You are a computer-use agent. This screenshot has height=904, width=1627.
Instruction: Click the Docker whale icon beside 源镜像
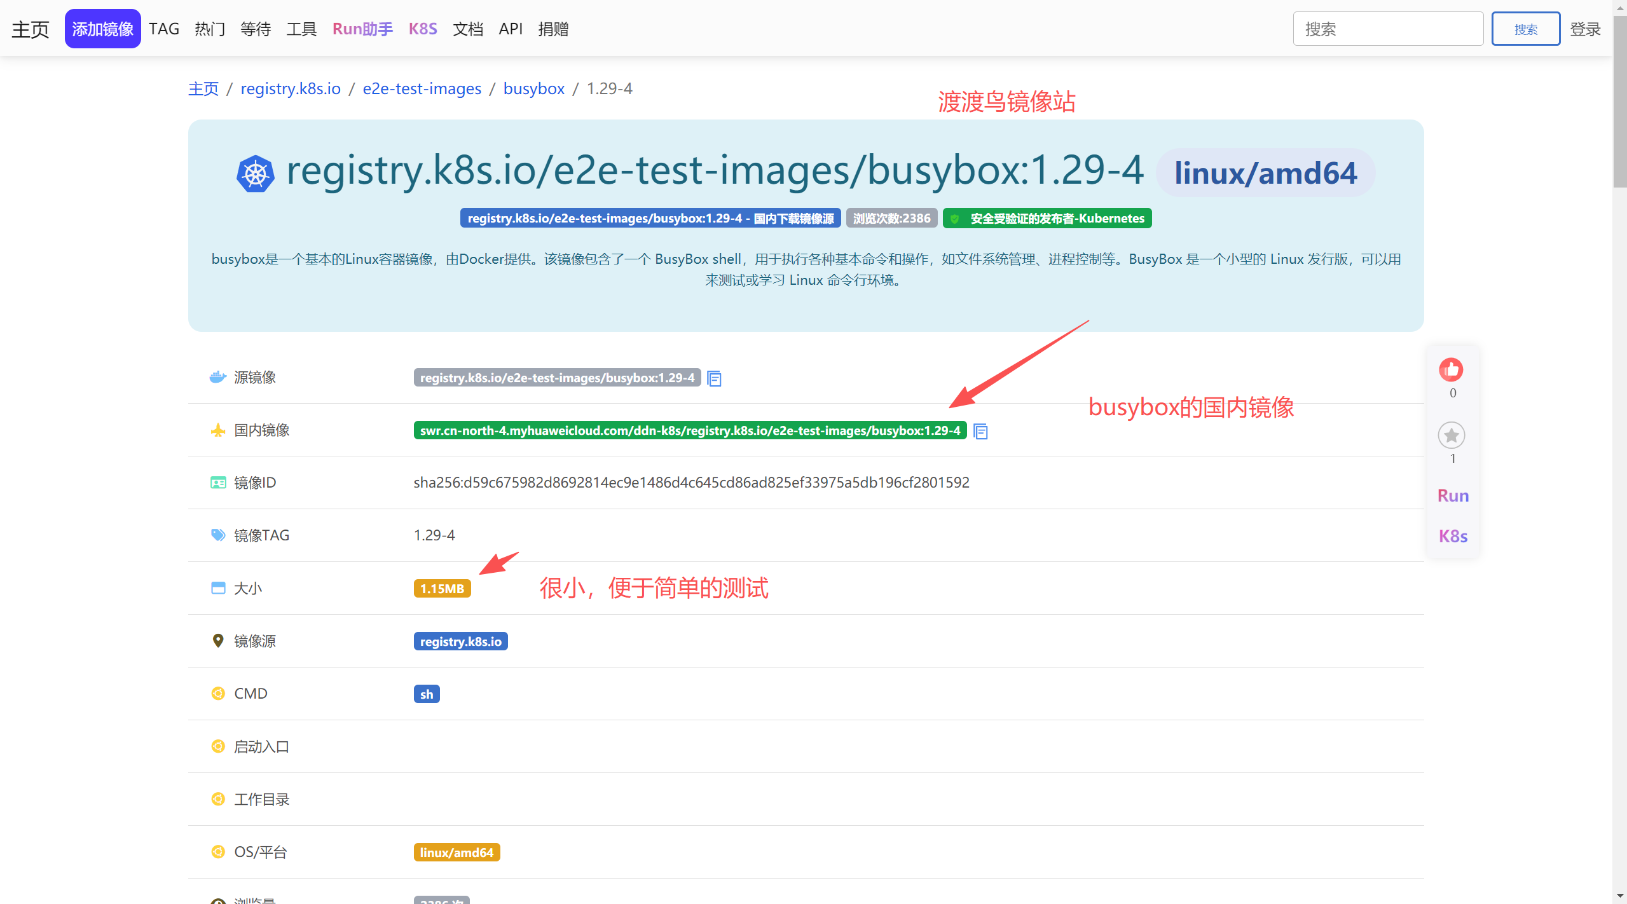tap(218, 377)
